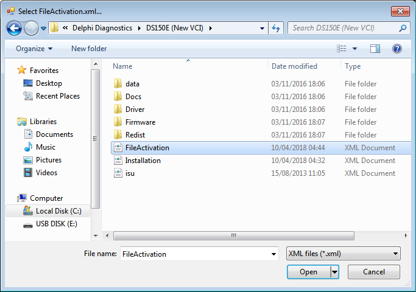Click the Cancel button

[x=374, y=272]
